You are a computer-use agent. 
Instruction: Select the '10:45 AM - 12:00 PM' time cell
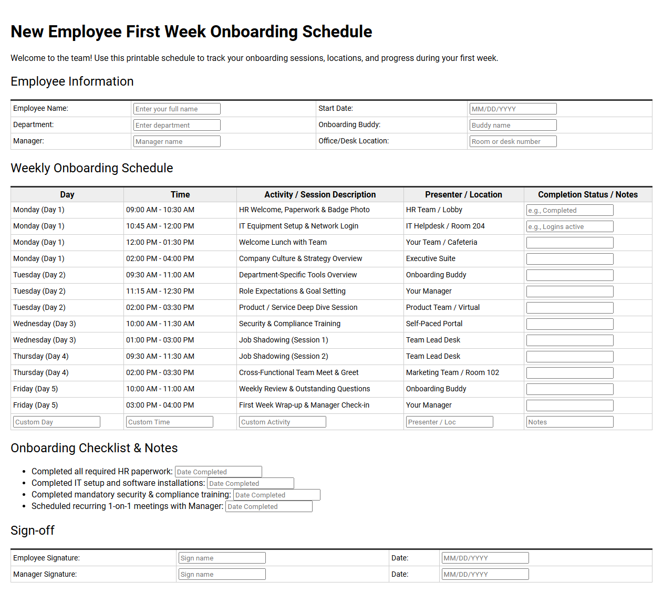coord(180,226)
